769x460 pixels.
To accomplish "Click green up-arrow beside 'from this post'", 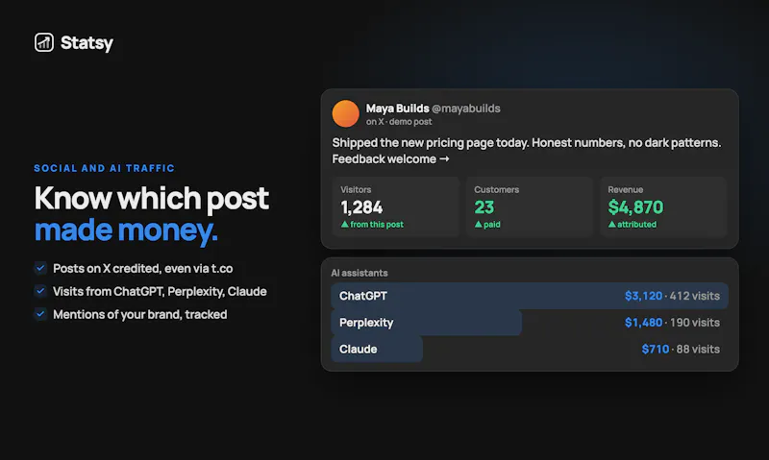I will pos(345,225).
